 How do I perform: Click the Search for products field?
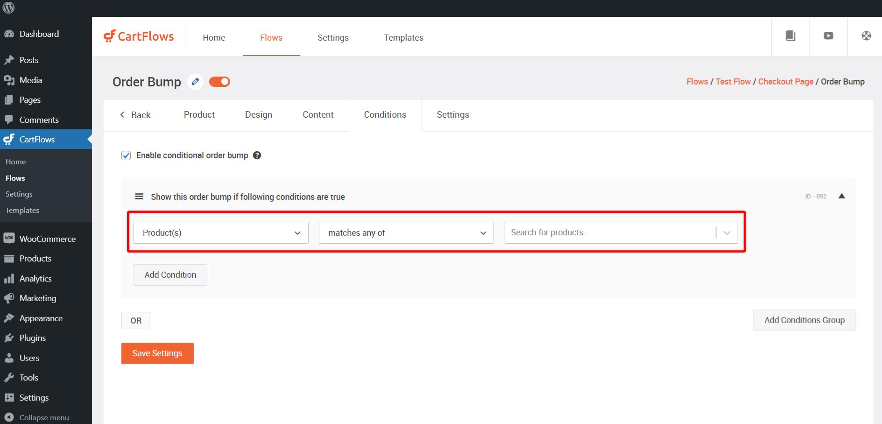click(x=609, y=233)
